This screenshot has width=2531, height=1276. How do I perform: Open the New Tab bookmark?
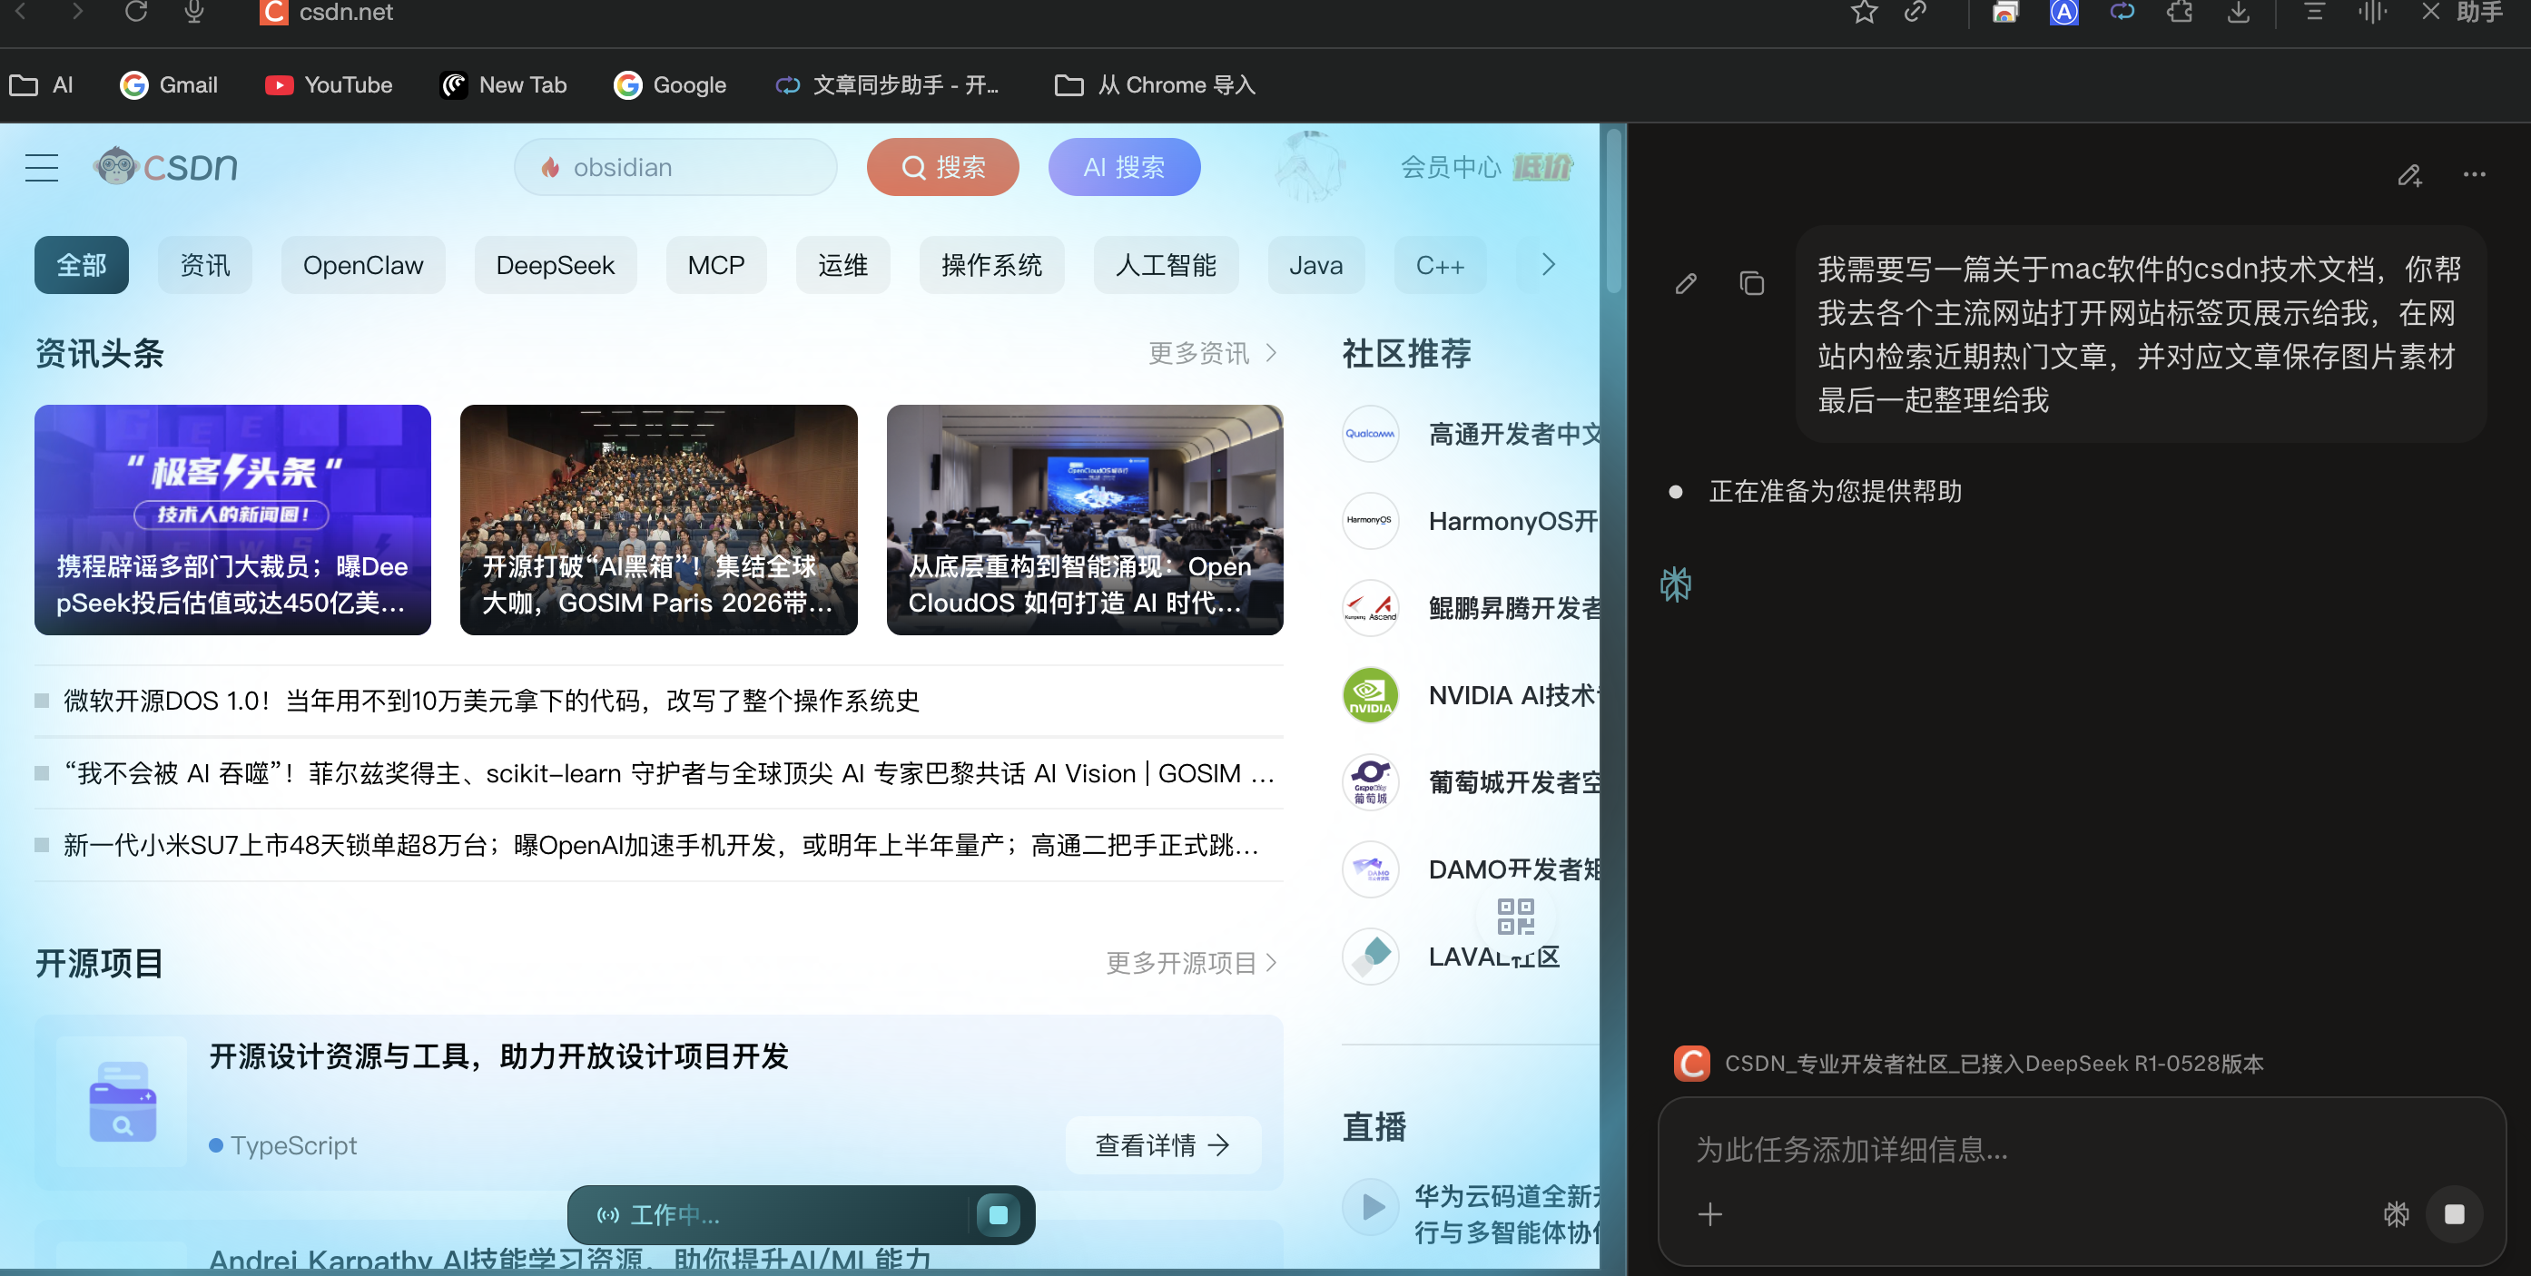coord(503,85)
